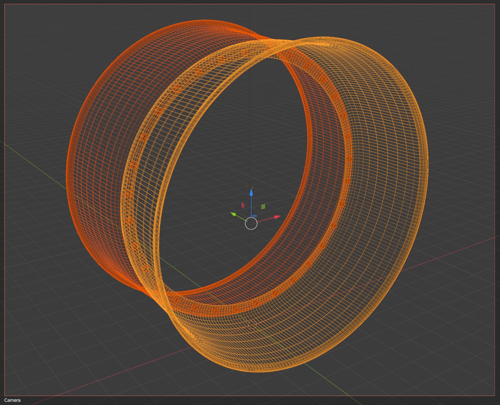The height and width of the screenshot is (405, 500).
Task: Click the Camera view label
Action: 12,400
